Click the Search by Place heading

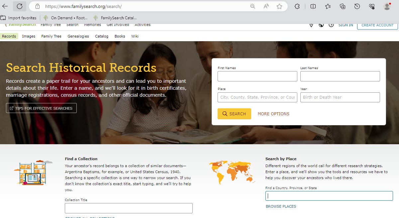(x=281, y=159)
